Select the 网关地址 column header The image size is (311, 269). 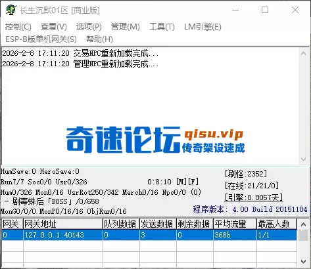63,224
